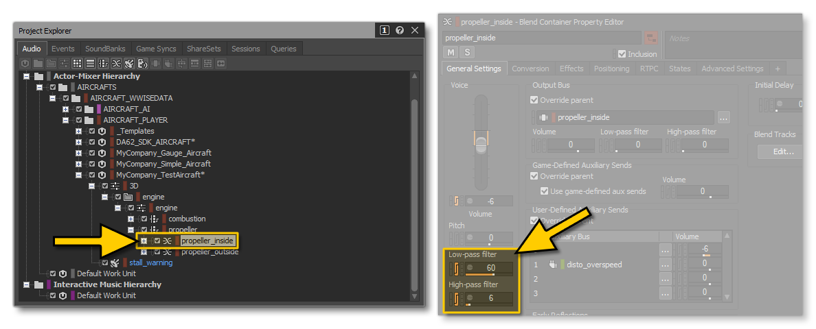Expand the MyCompany_Simple_Aircraft work unit
The image size is (816, 329).
(x=78, y=164)
